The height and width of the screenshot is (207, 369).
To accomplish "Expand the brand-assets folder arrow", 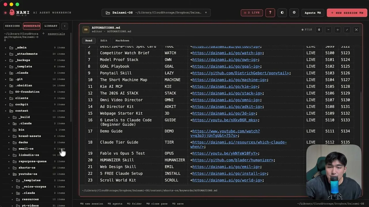I will pyautogui.click(x=9, y=136).
